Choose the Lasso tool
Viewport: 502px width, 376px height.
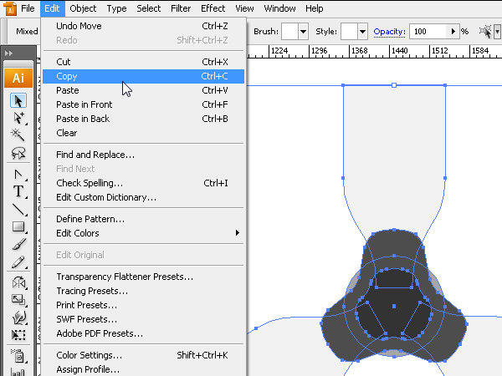click(x=18, y=153)
